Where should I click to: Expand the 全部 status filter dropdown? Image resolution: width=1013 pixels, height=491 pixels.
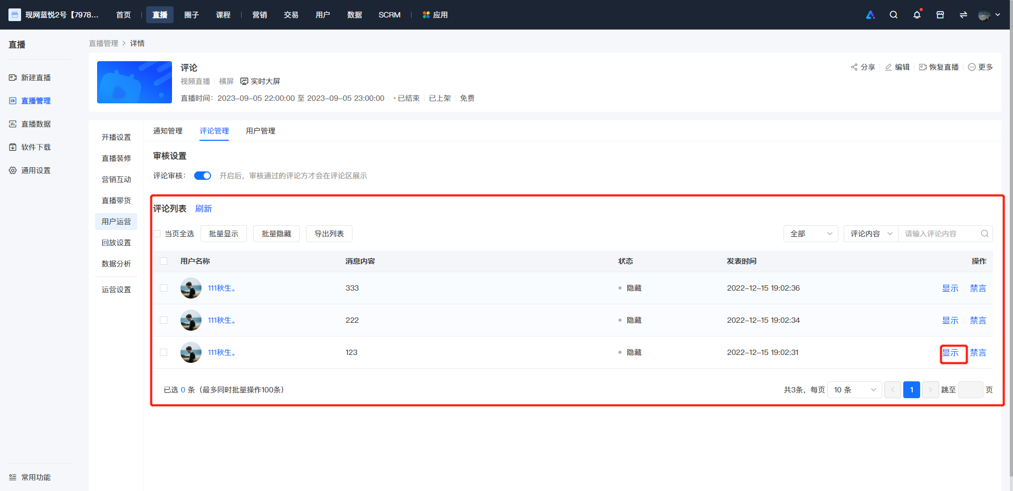point(811,234)
